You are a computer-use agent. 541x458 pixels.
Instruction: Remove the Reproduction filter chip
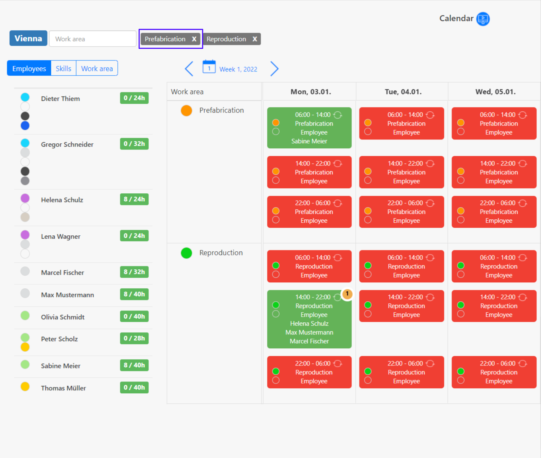[x=255, y=39]
